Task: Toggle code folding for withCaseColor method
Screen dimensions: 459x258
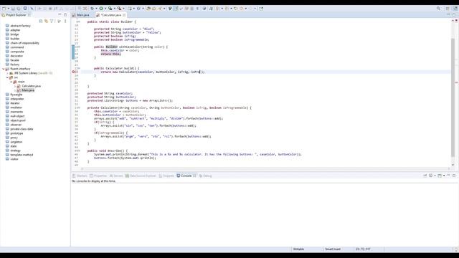Action: tap(80, 47)
